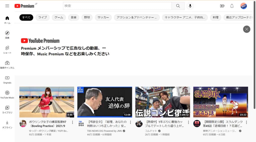
Task: Click the page vertical scrollbar
Action: tap(254, 55)
